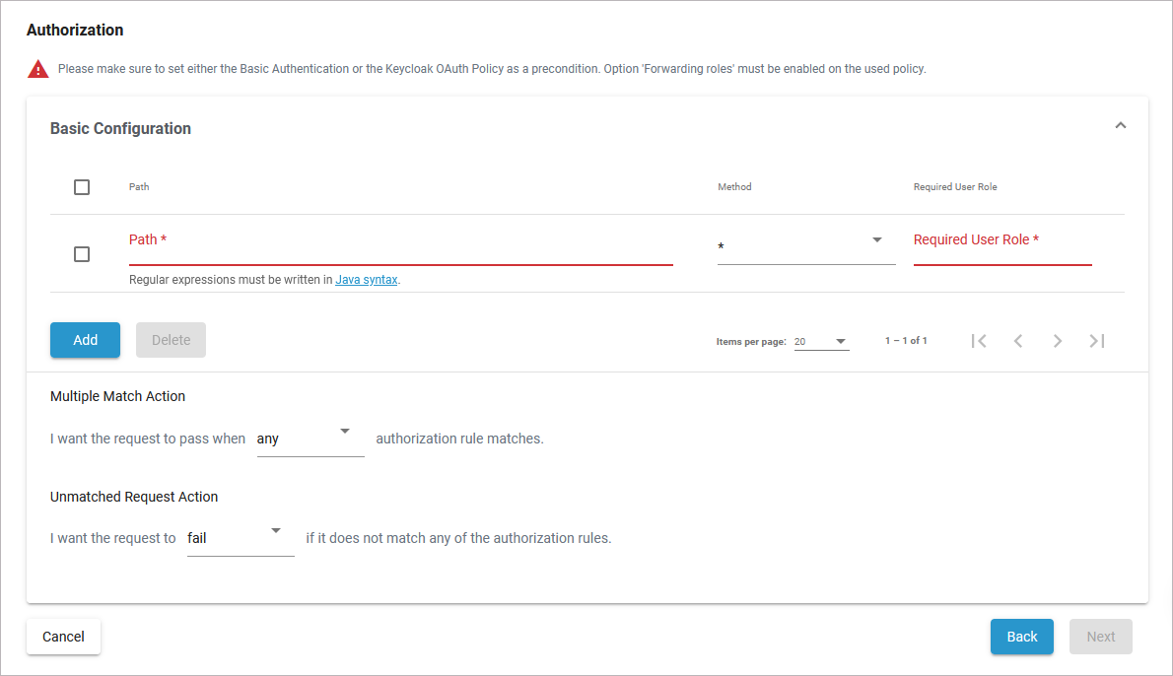
Task: Add a new authorization rule
Action: coord(85,339)
